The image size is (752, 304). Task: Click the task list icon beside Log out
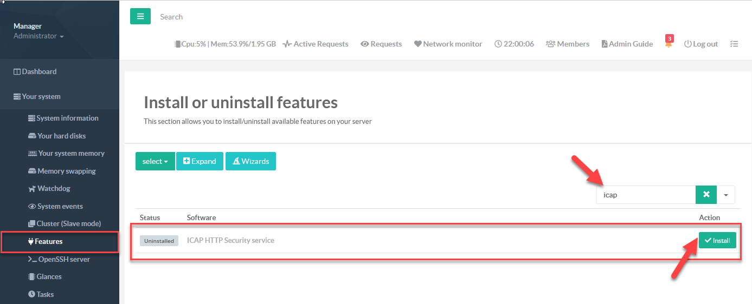[734, 44]
